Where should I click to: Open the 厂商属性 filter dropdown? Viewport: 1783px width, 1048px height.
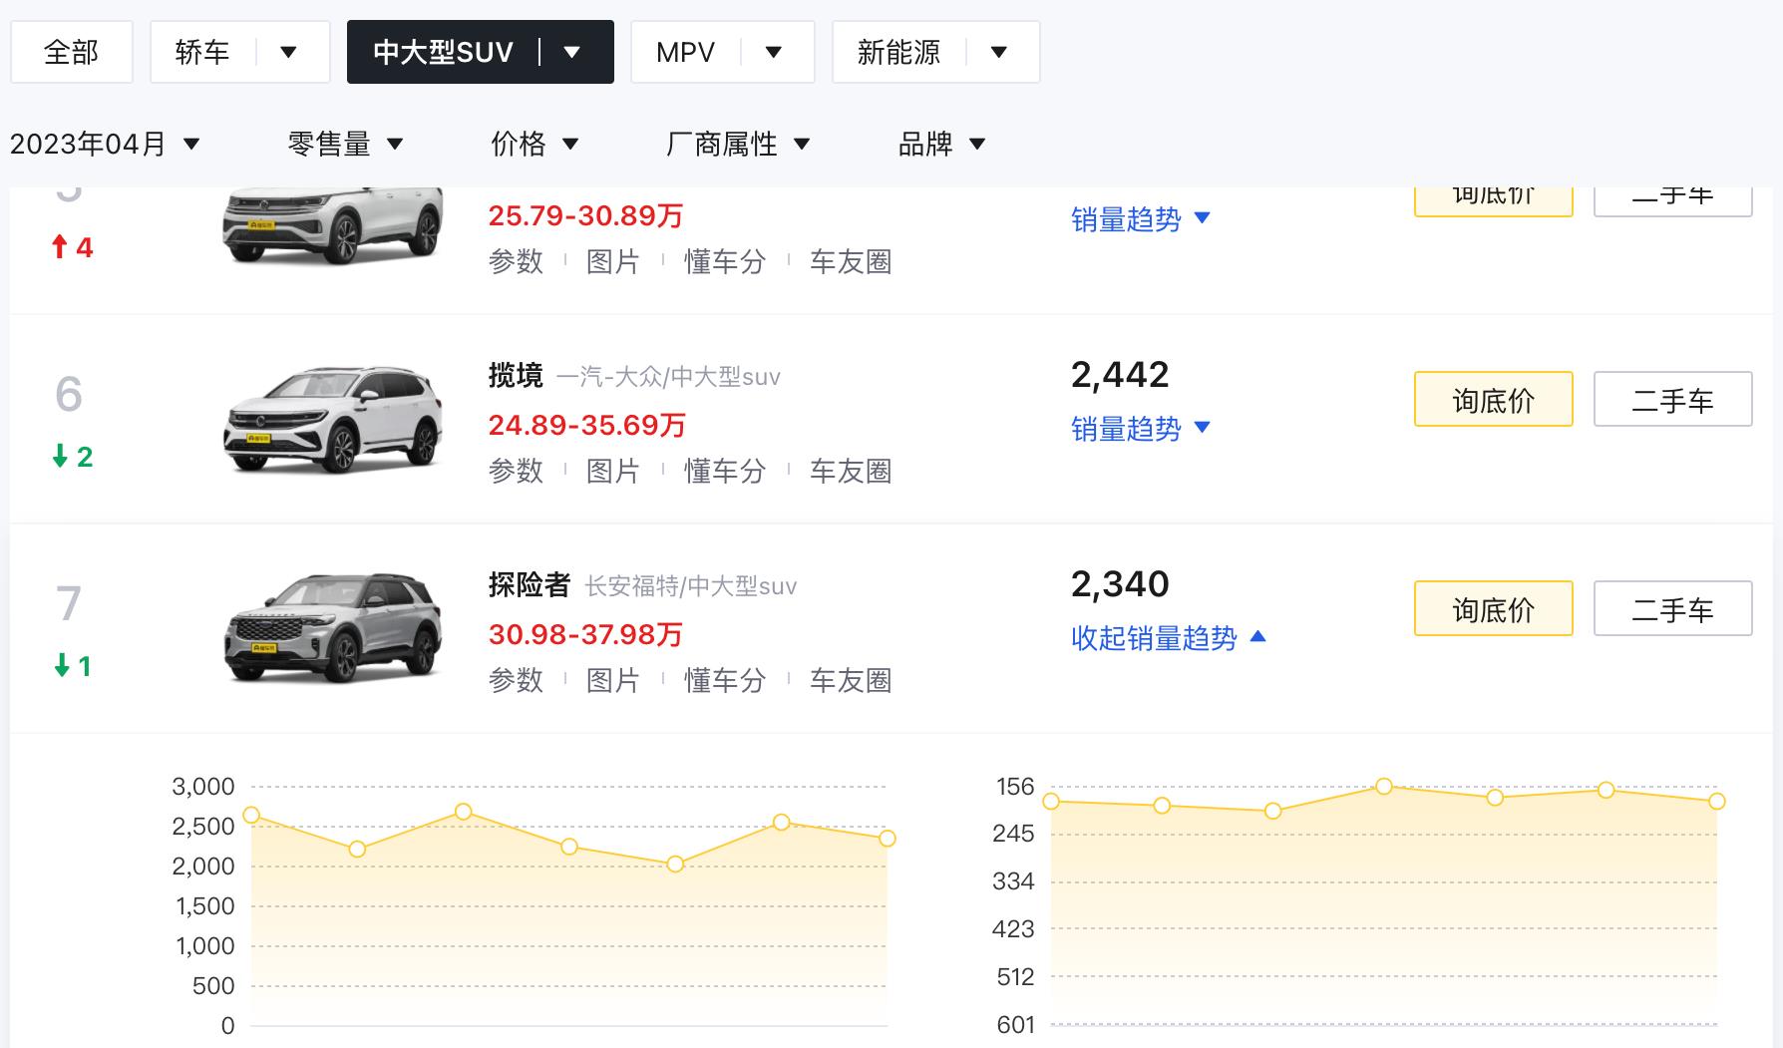pyautogui.click(x=738, y=145)
